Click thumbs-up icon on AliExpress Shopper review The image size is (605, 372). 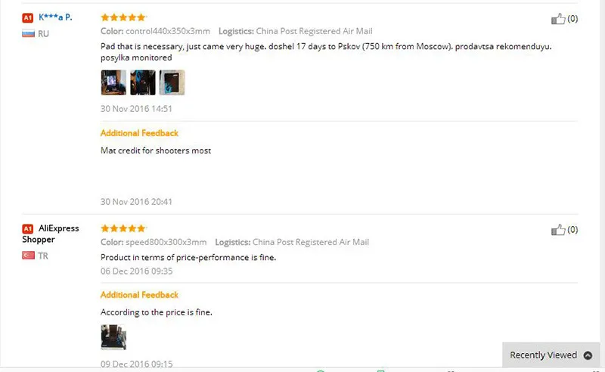pyautogui.click(x=558, y=230)
